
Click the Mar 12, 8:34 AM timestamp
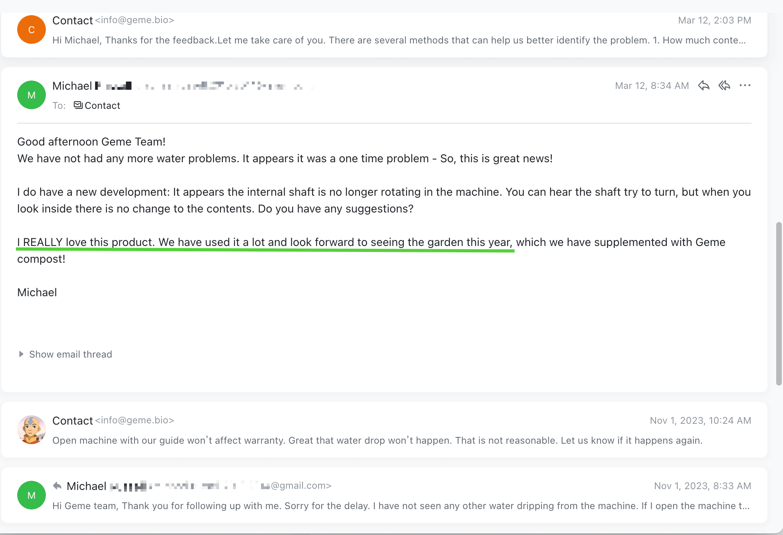[652, 85]
